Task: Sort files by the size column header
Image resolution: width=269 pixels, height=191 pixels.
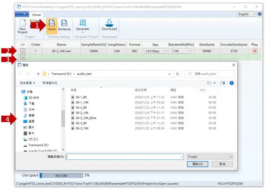Action: coord(208,90)
